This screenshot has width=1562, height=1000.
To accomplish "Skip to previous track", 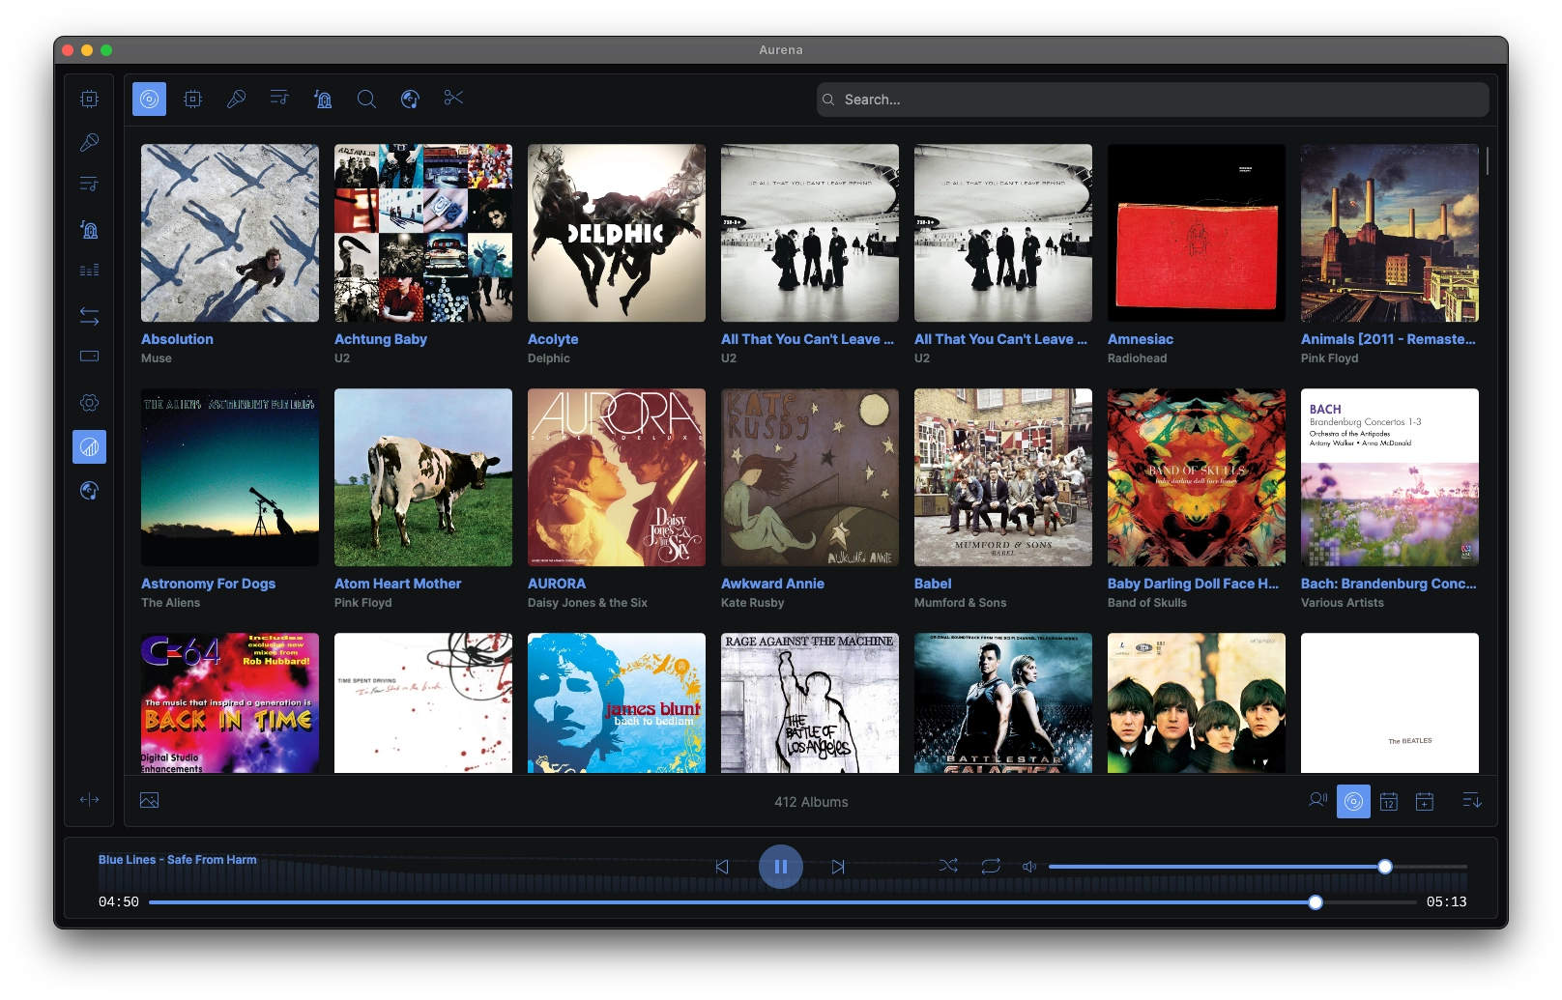I will (x=722, y=867).
